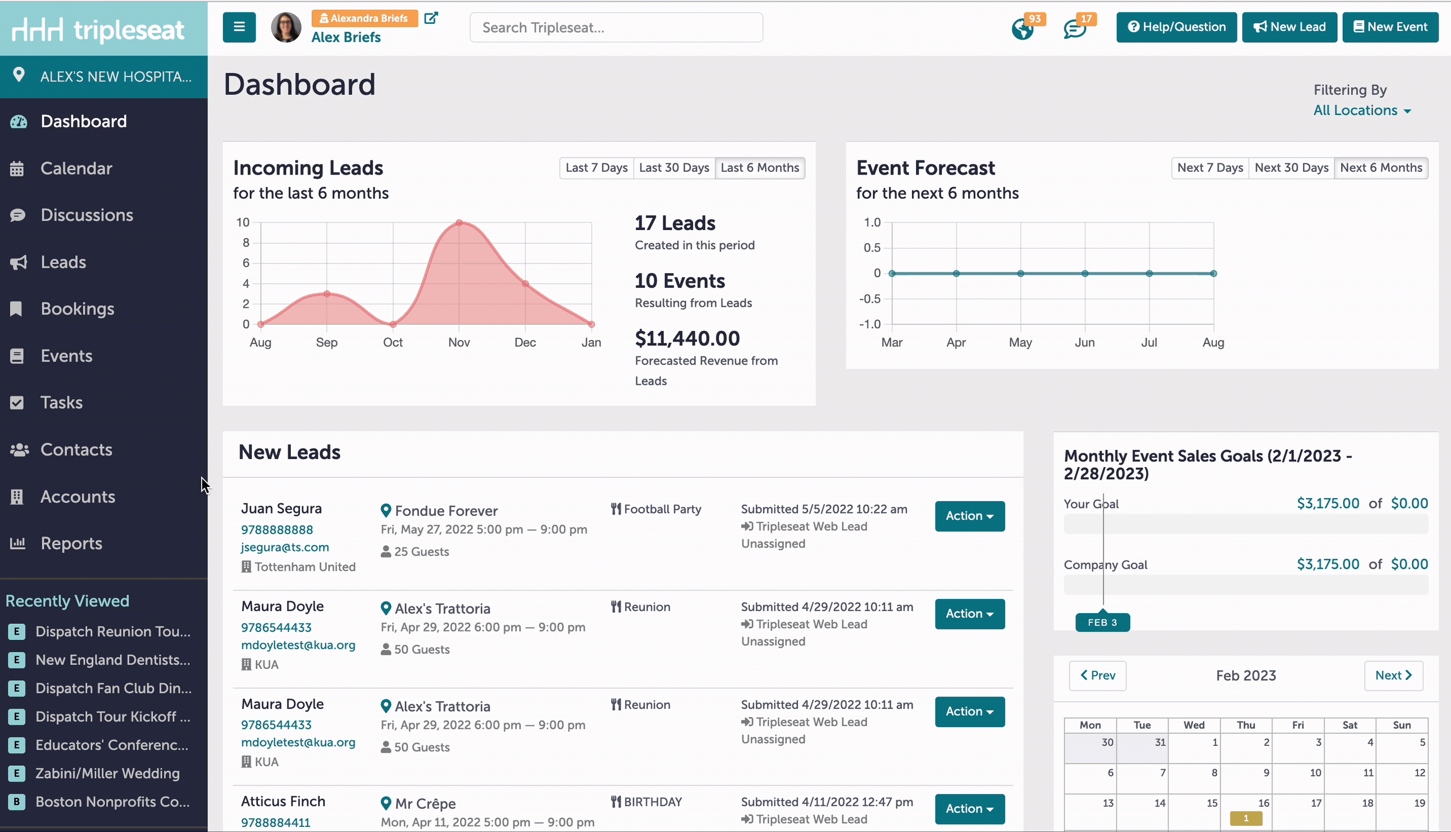
Task: Click the Help/Question button
Action: pyautogui.click(x=1176, y=27)
